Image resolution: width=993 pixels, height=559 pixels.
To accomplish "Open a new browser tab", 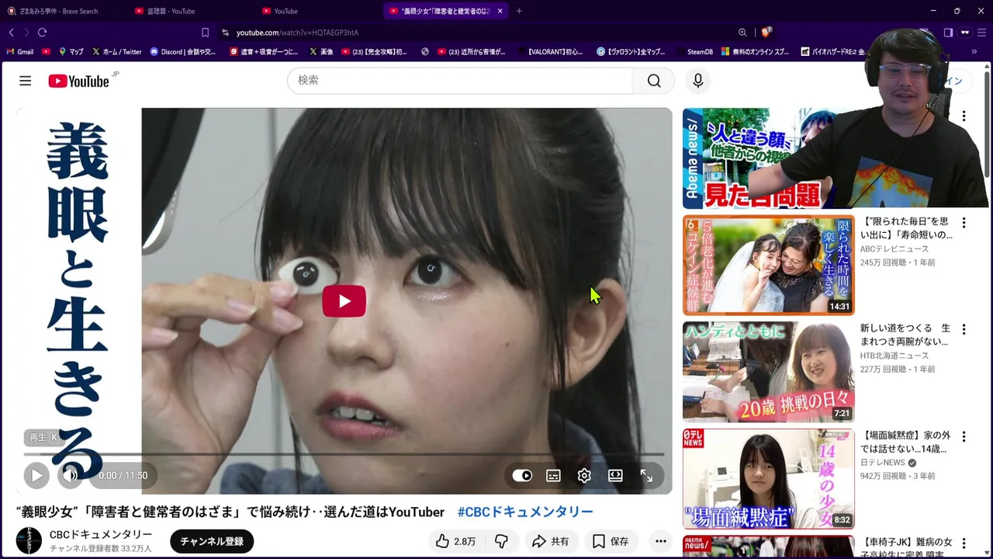I will point(519,11).
